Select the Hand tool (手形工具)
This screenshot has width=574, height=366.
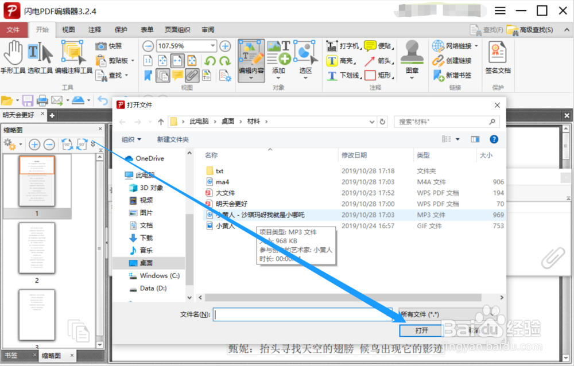(13, 57)
